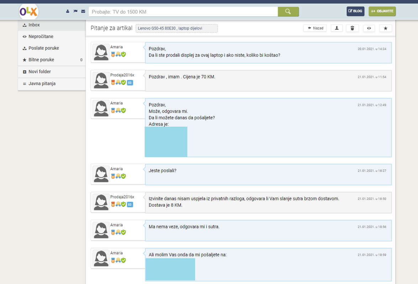Screen dimensions: 418x284
Task: Click 83 rating badge in 'Izvinite danas' message
Action: (130, 204)
